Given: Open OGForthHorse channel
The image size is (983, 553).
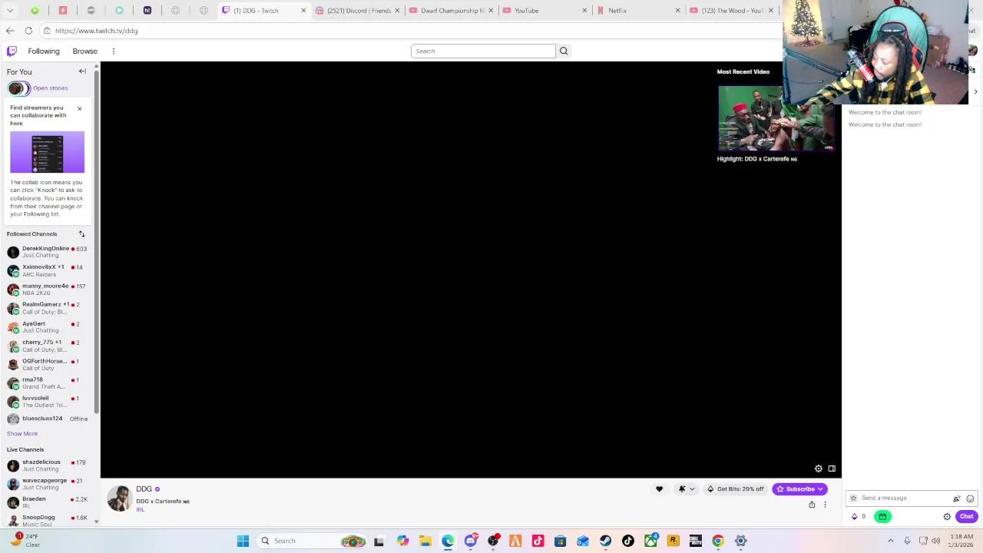Looking at the screenshot, I should point(47,365).
